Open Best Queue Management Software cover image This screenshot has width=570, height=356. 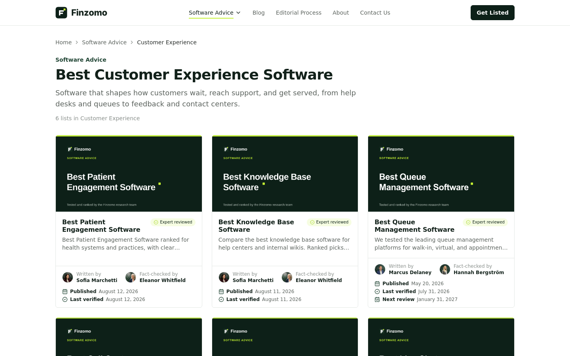(441, 174)
